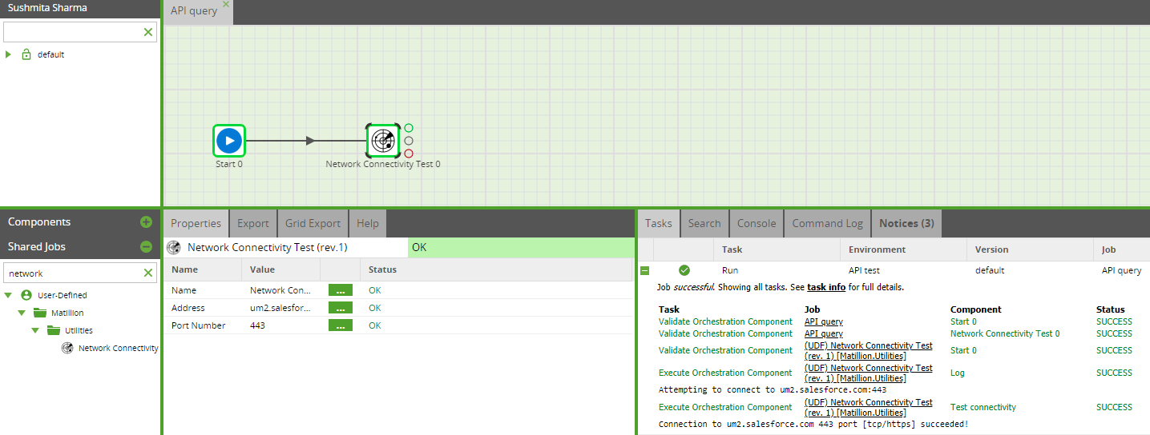Clear the 'network' search filter

point(148,273)
